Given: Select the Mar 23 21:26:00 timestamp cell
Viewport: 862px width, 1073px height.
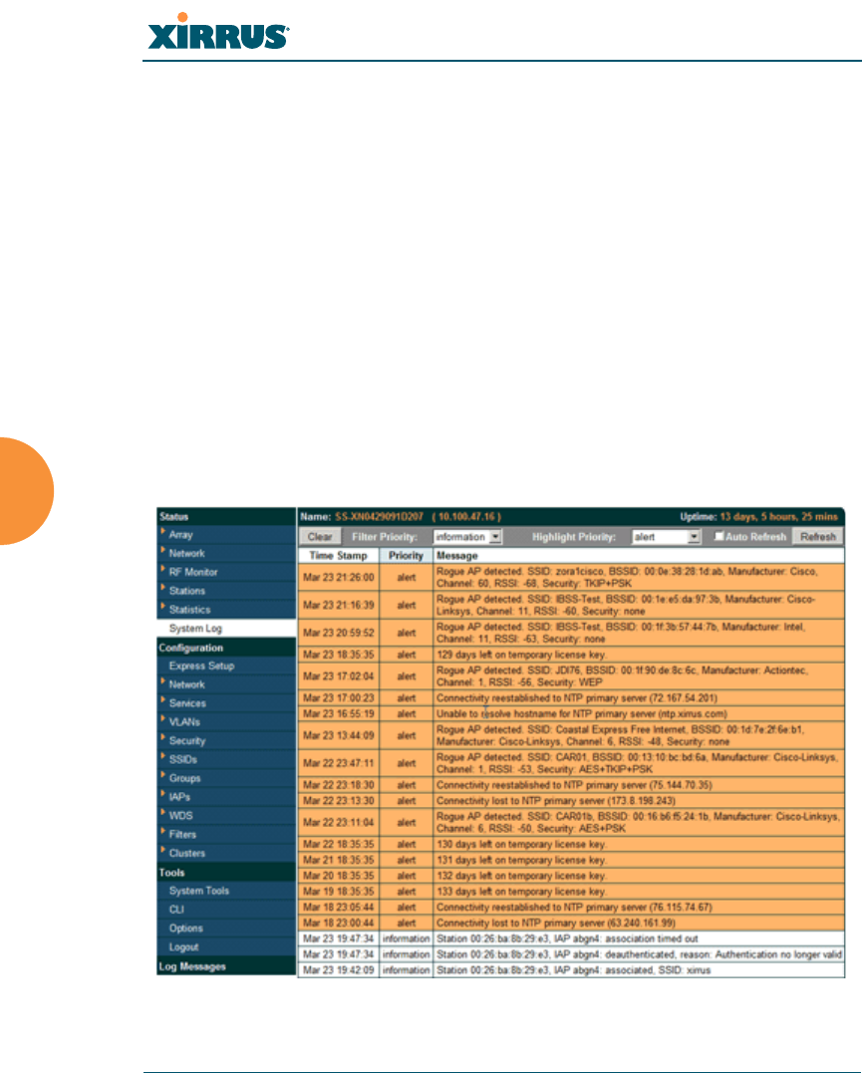Looking at the screenshot, I should pyautogui.click(x=338, y=578).
